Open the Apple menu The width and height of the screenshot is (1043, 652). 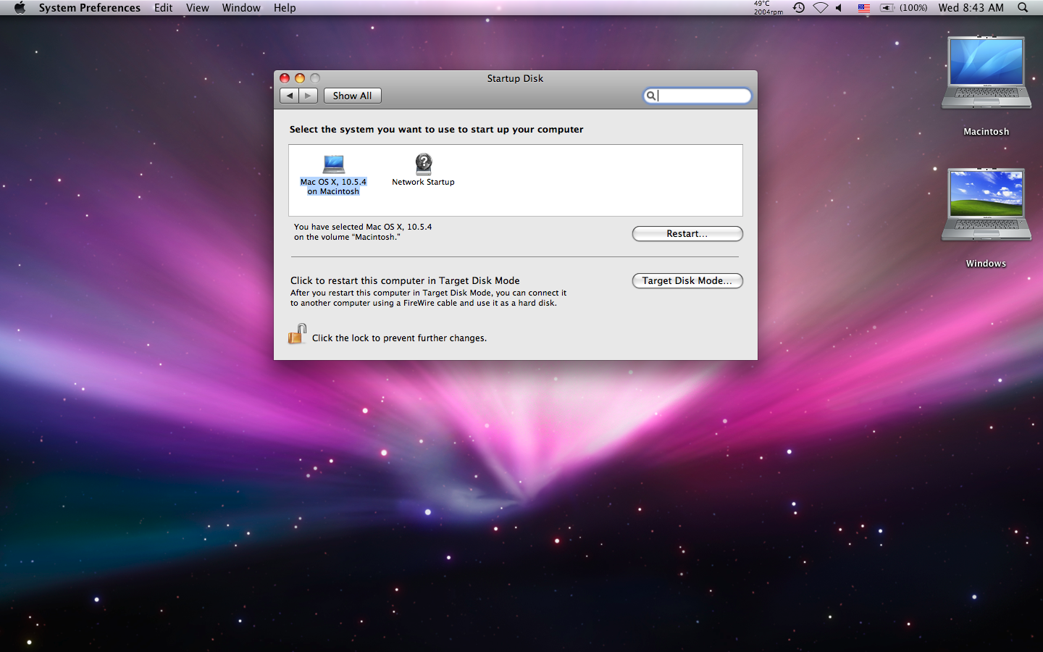pos(20,8)
